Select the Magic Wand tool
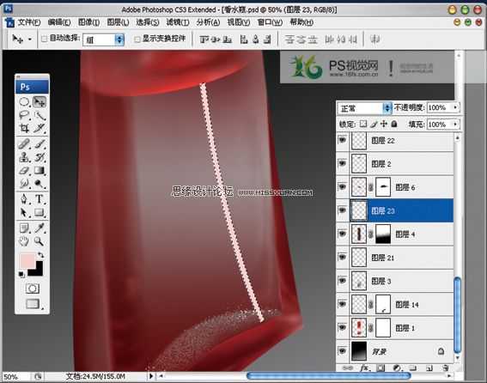Screen dimensions: 487x383 pos(40,115)
